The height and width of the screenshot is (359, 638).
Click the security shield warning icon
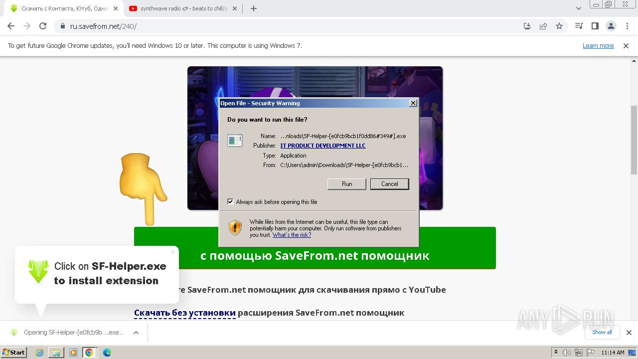235,228
